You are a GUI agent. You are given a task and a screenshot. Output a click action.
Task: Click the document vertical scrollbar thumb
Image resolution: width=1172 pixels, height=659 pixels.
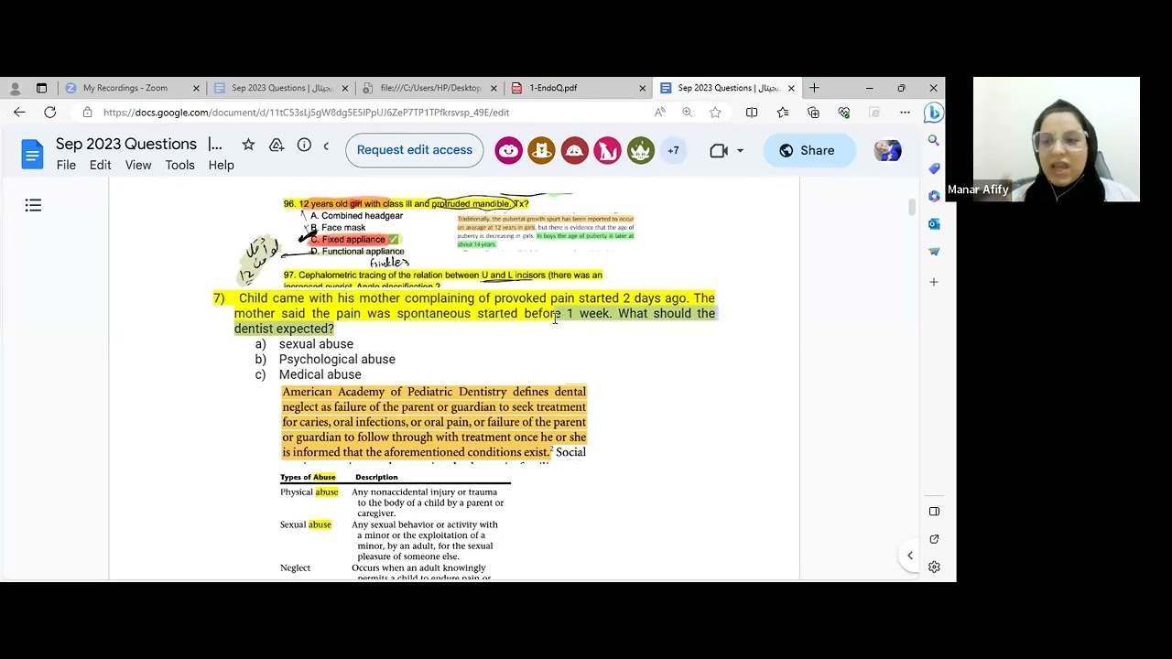click(x=911, y=207)
